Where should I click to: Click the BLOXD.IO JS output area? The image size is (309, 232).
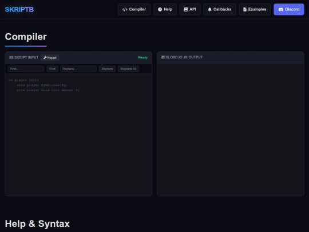(x=231, y=129)
